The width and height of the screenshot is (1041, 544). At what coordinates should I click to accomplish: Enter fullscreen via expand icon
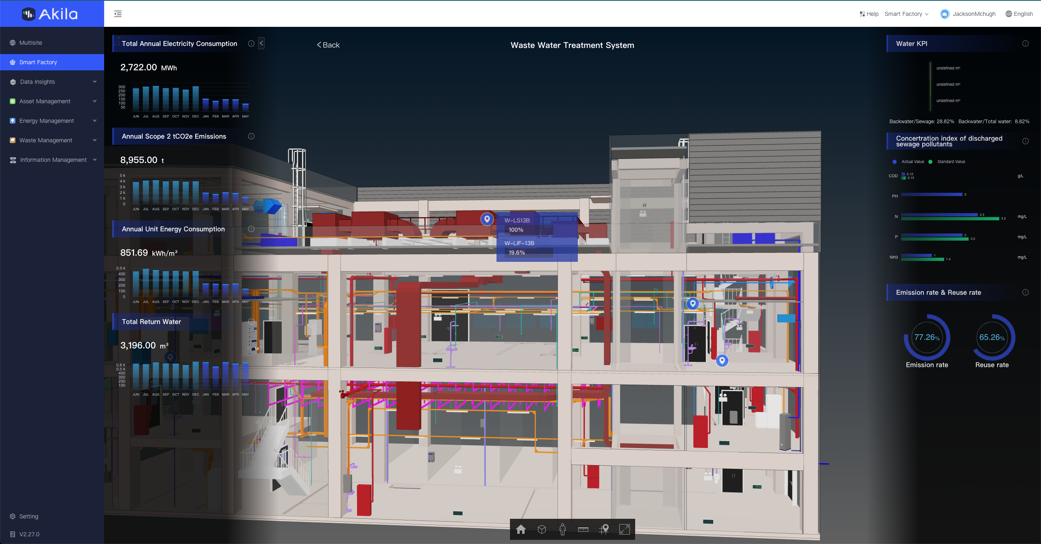625,529
